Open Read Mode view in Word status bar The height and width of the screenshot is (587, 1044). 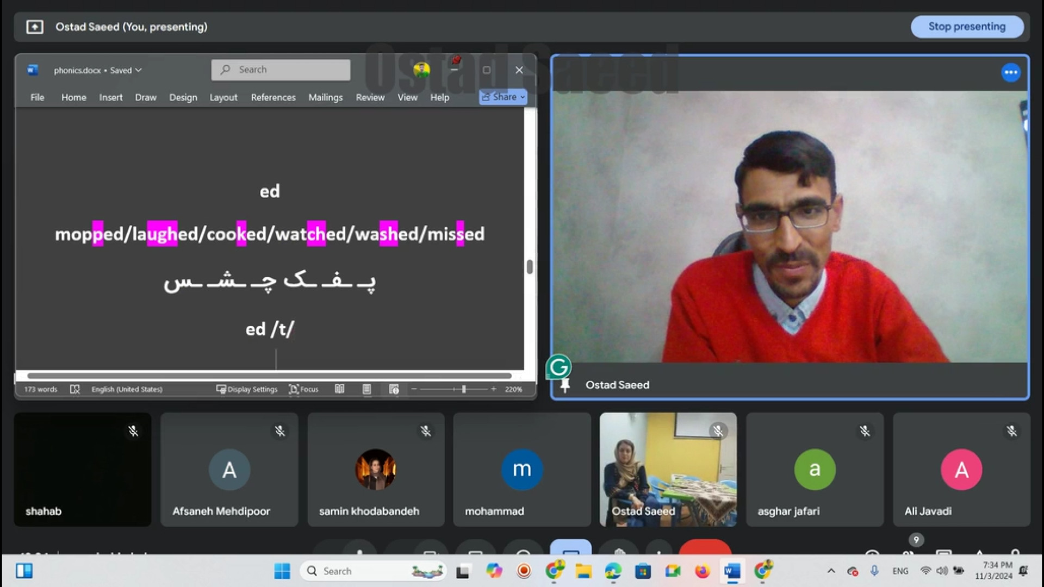tap(339, 389)
